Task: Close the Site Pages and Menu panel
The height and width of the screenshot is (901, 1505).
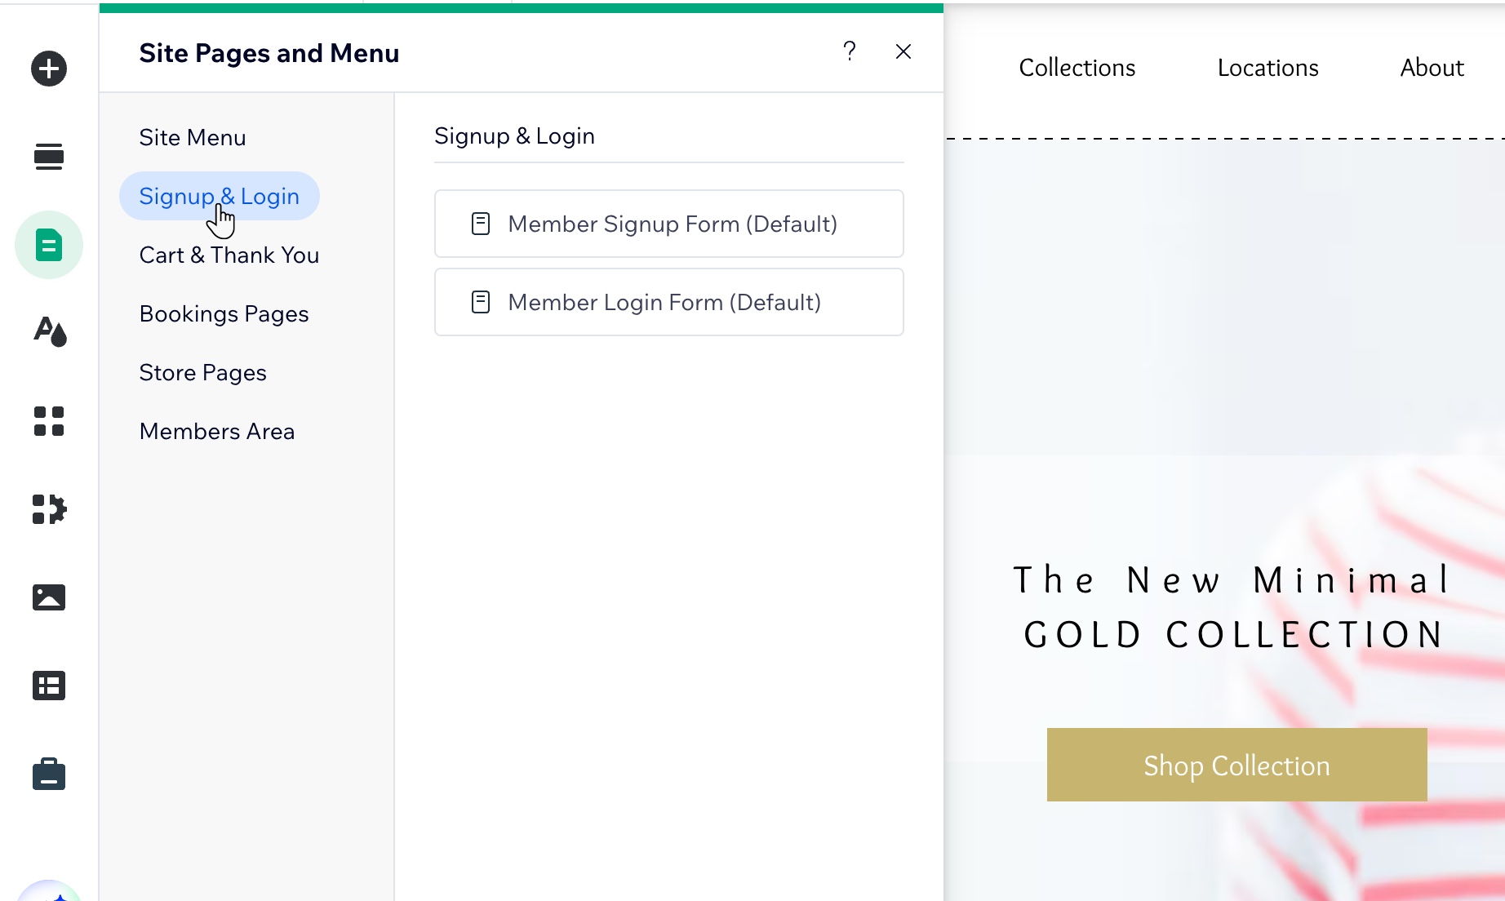Action: (x=903, y=51)
